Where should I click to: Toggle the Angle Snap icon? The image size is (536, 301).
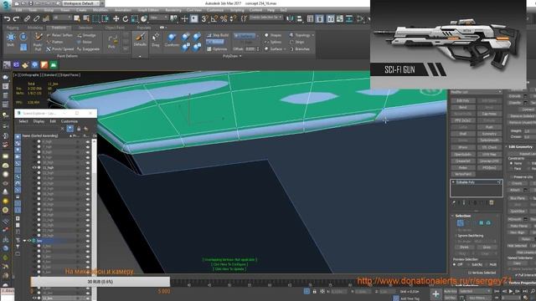(x=214, y=18)
